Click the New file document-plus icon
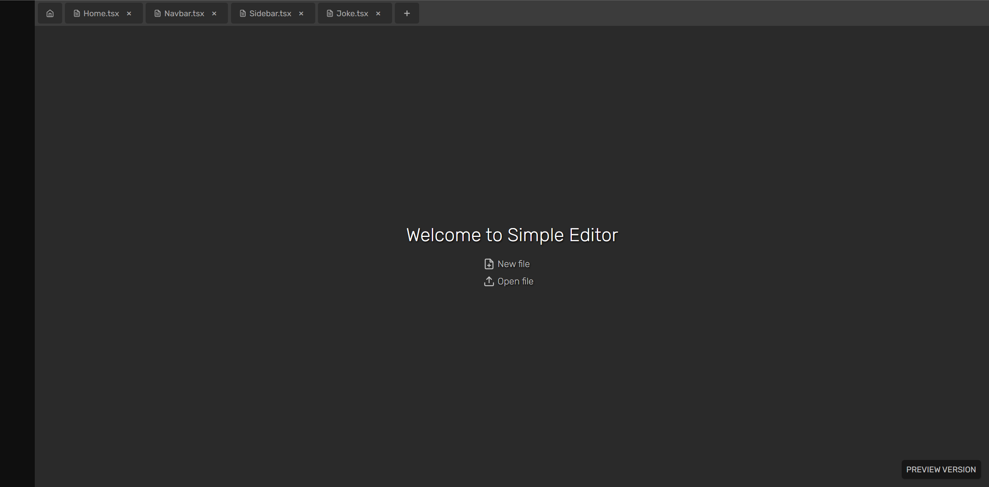 click(489, 264)
